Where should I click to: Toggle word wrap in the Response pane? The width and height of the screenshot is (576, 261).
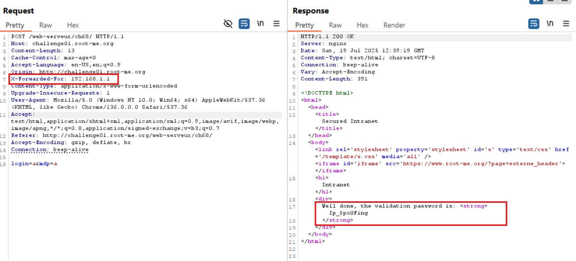(x=534, y=24)
